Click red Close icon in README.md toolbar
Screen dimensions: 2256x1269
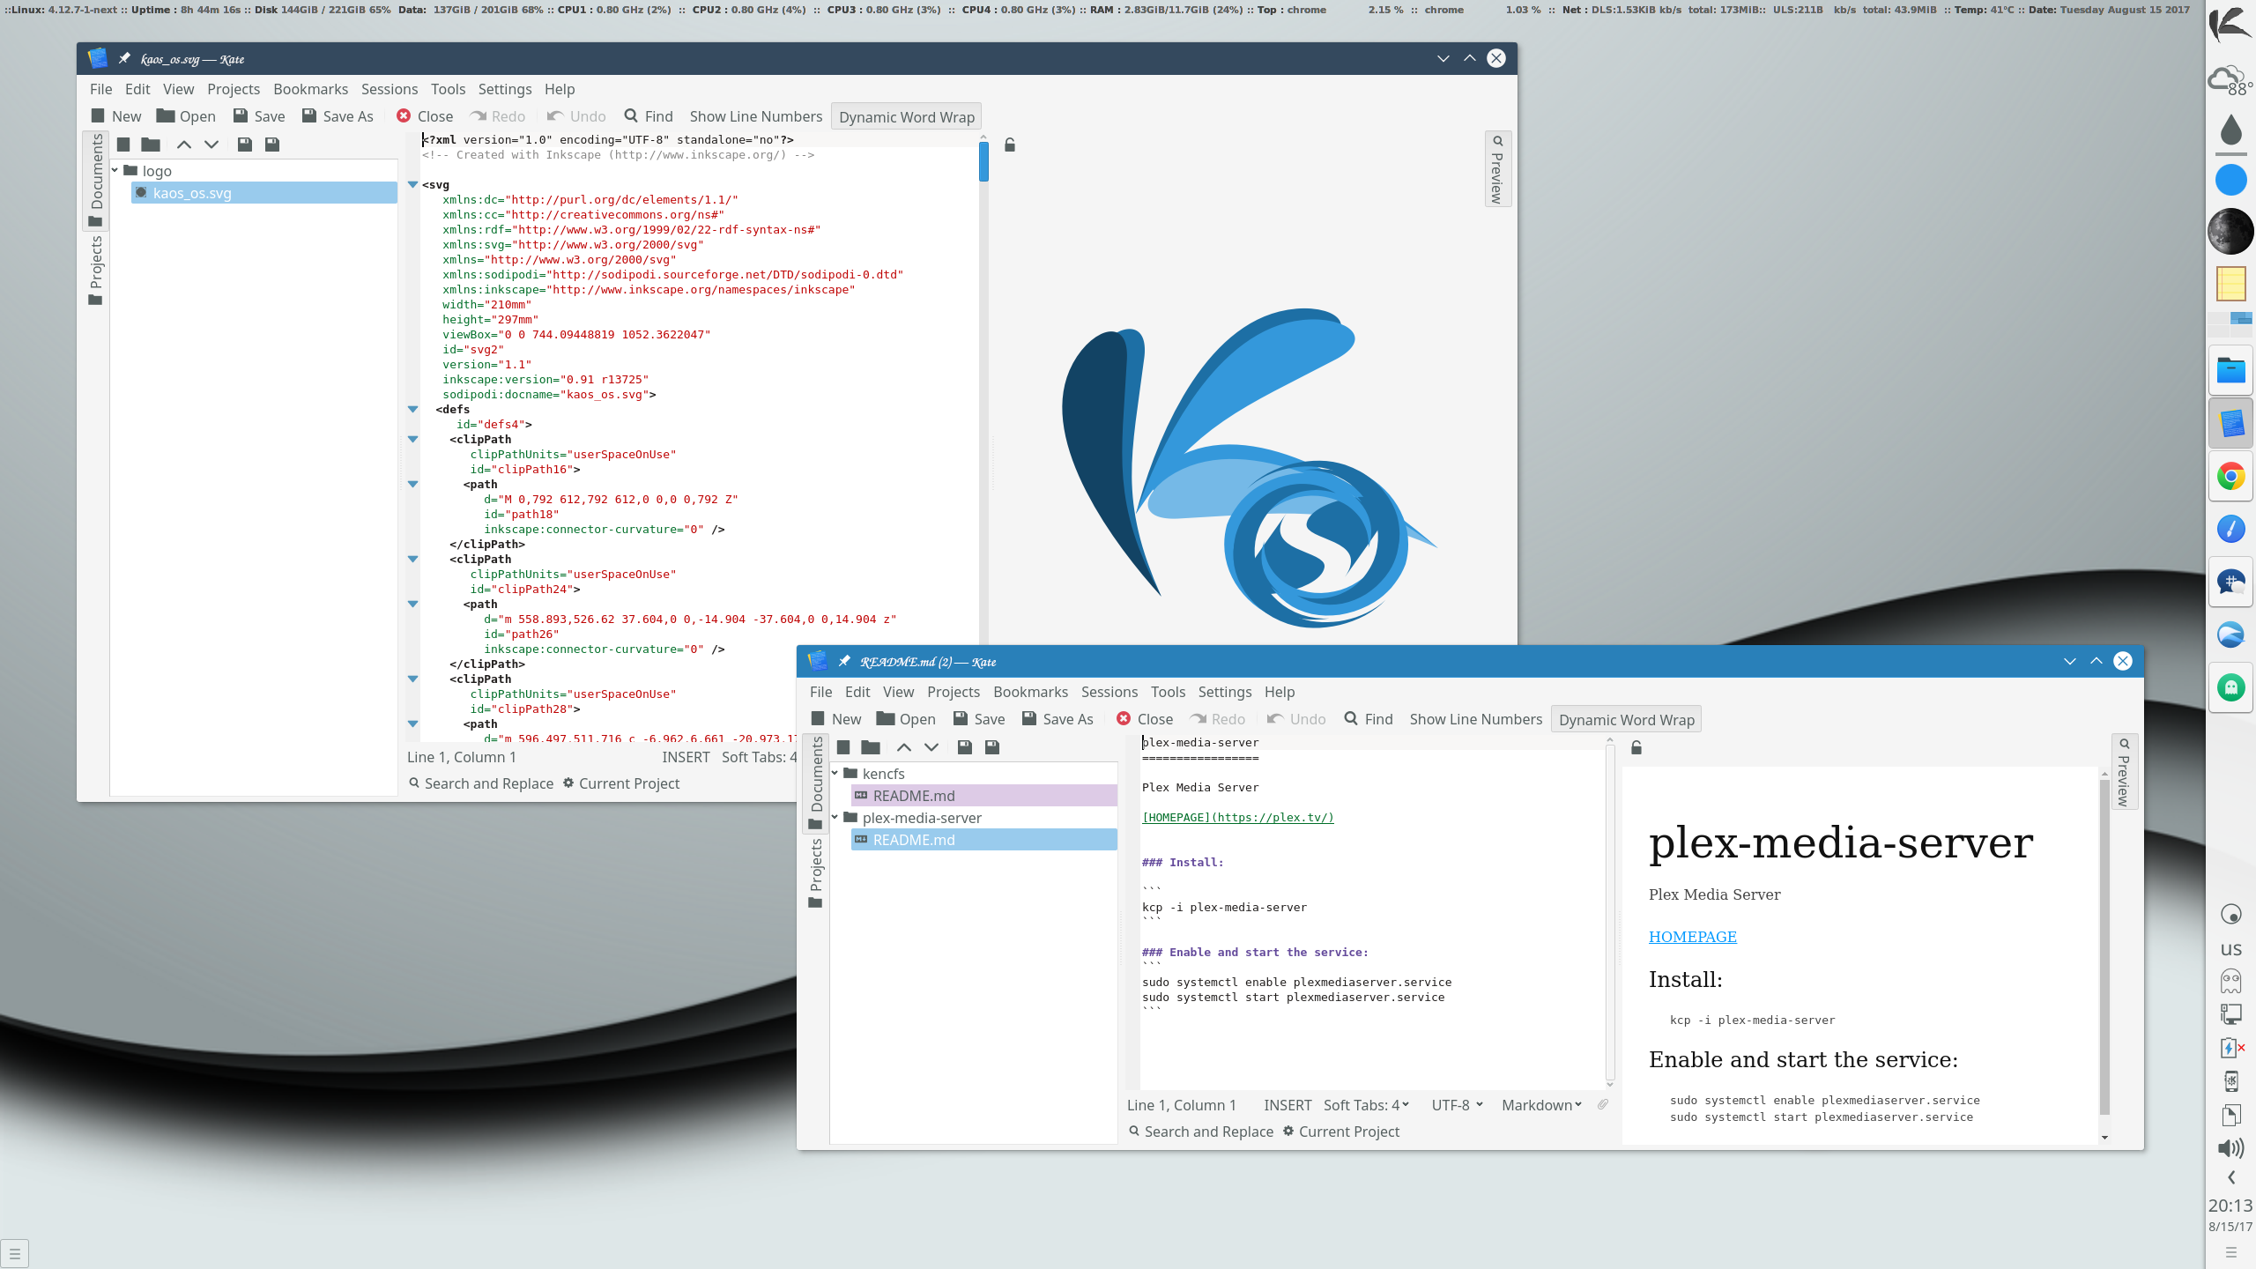click(x=1124, y=718)
